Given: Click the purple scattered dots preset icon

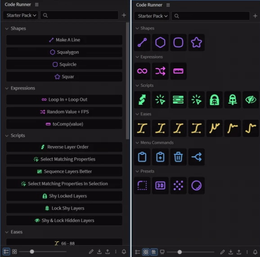Looking at the screenshot, I should click(x=178, y=185).
